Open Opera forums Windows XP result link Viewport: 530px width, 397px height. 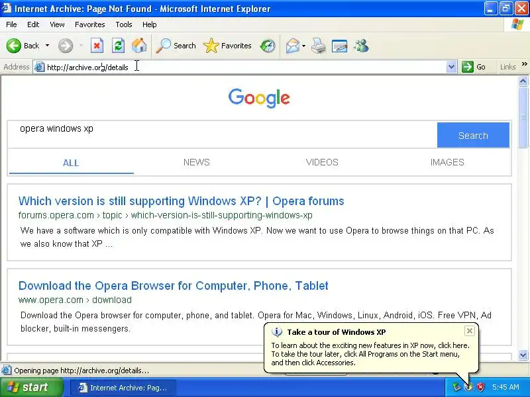coord(181,201)
